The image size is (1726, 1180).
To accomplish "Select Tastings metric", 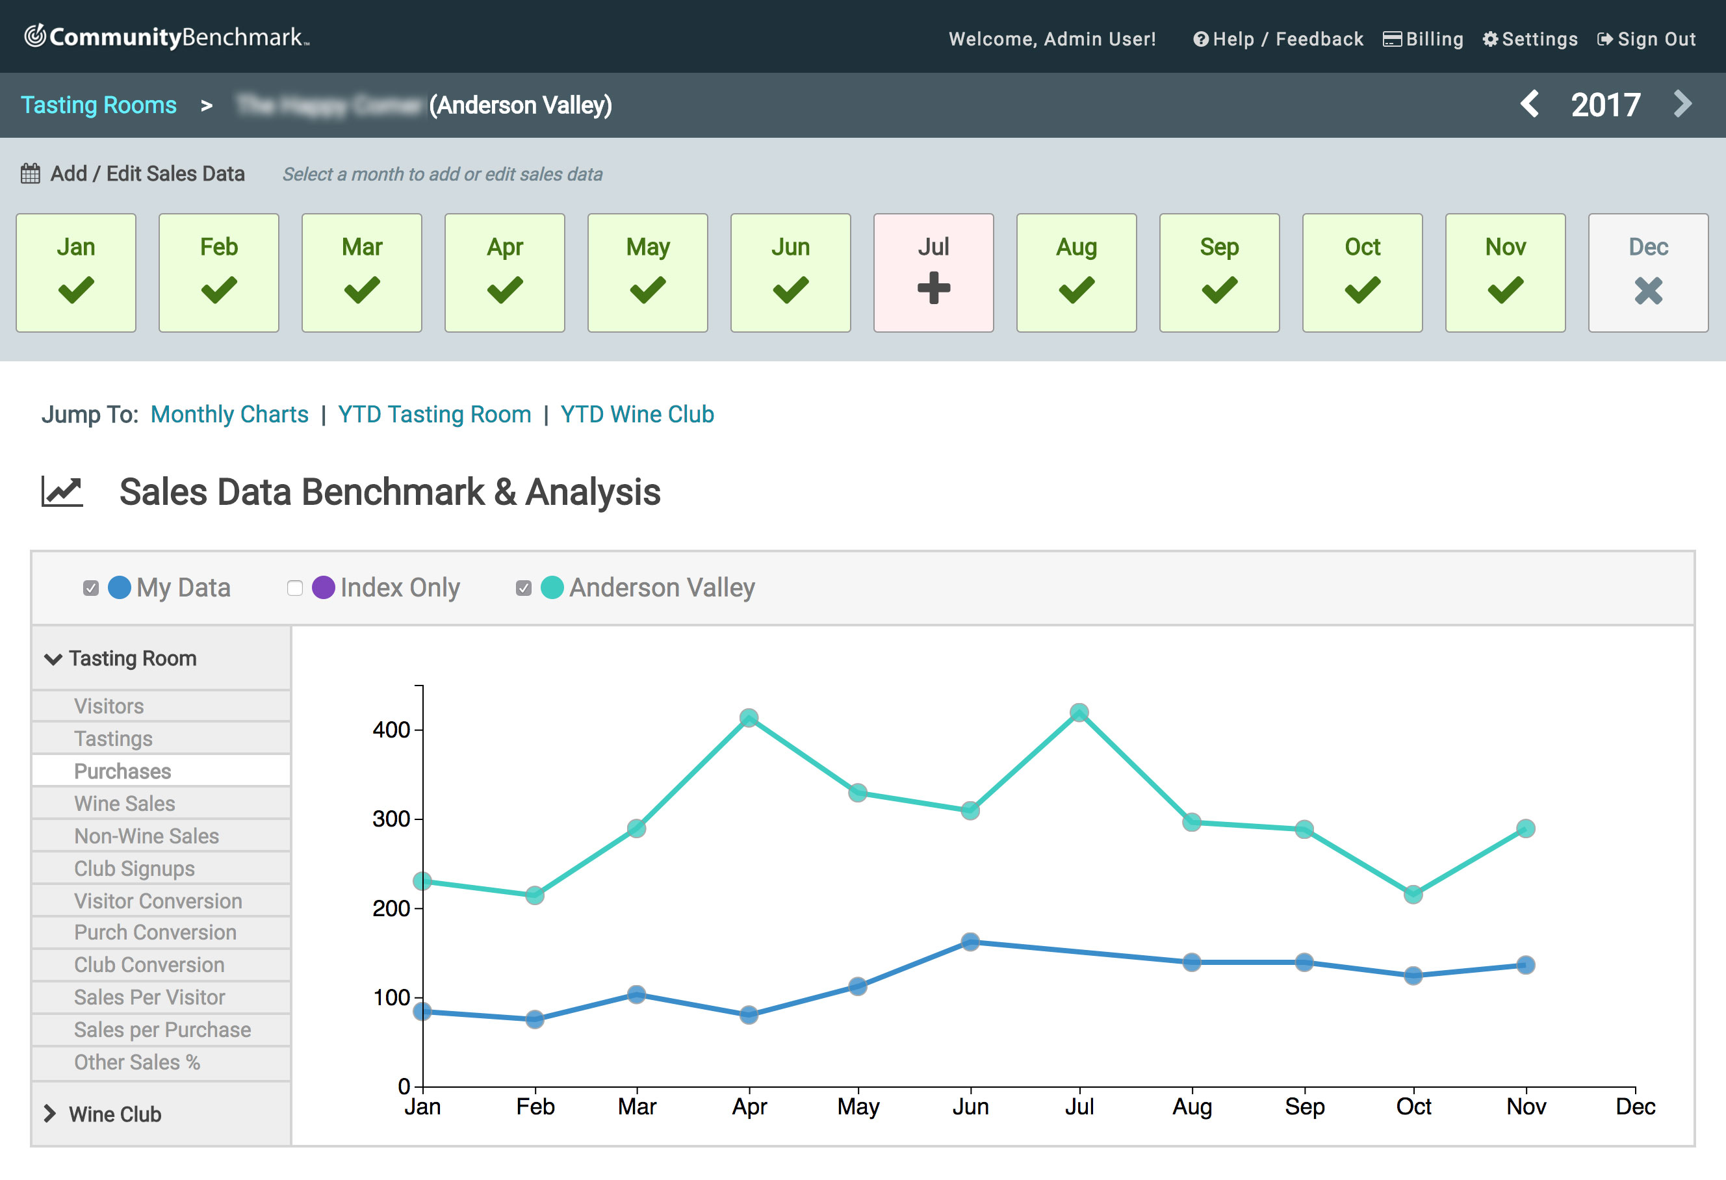I will click(161, 739).
